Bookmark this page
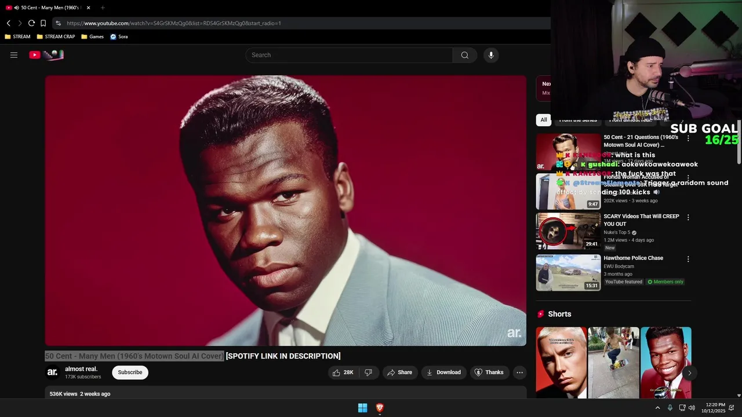Viewport: 742px width, 417px height. 43,23
